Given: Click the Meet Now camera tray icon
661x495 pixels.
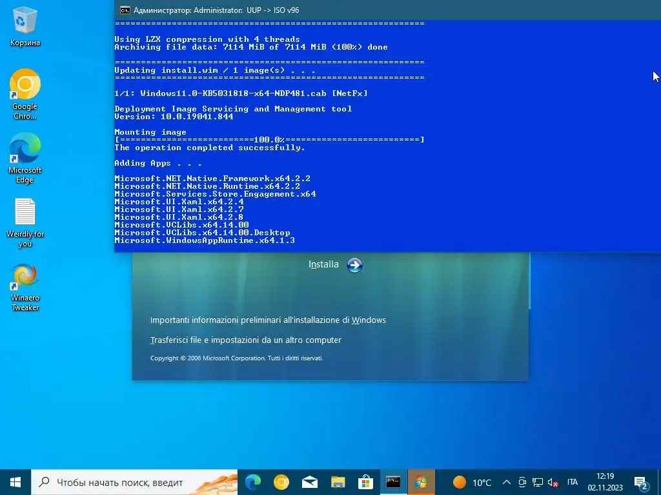Looking at the screenshot, I should 522,482.
